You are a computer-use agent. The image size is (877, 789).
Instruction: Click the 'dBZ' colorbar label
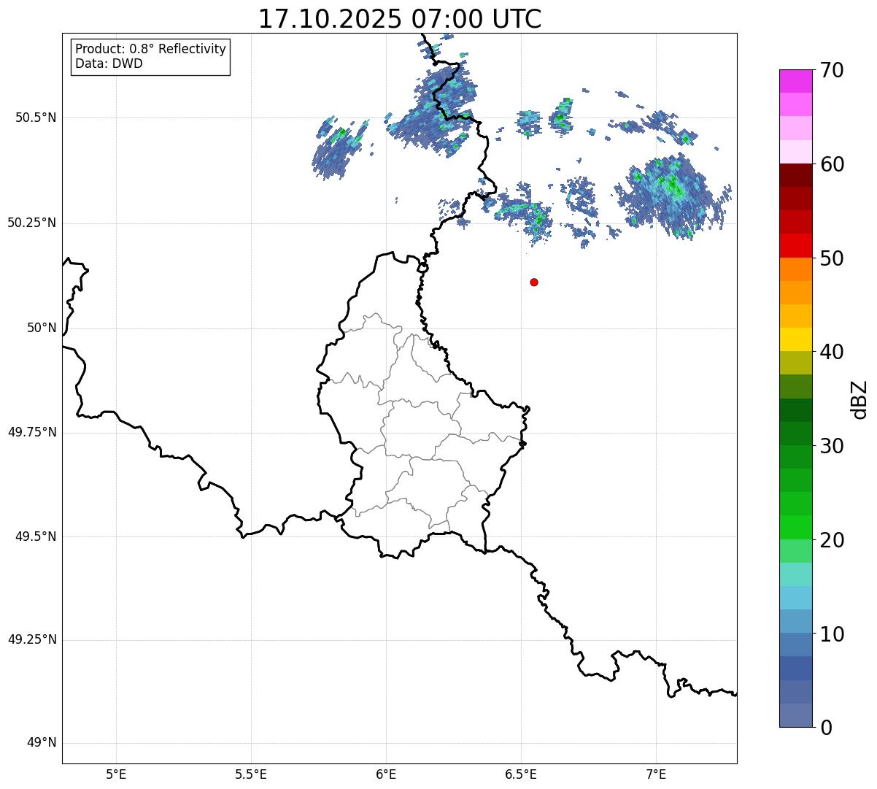[860, 399]
